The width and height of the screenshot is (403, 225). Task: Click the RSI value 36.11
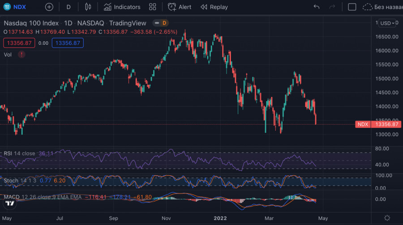[46, 154]
